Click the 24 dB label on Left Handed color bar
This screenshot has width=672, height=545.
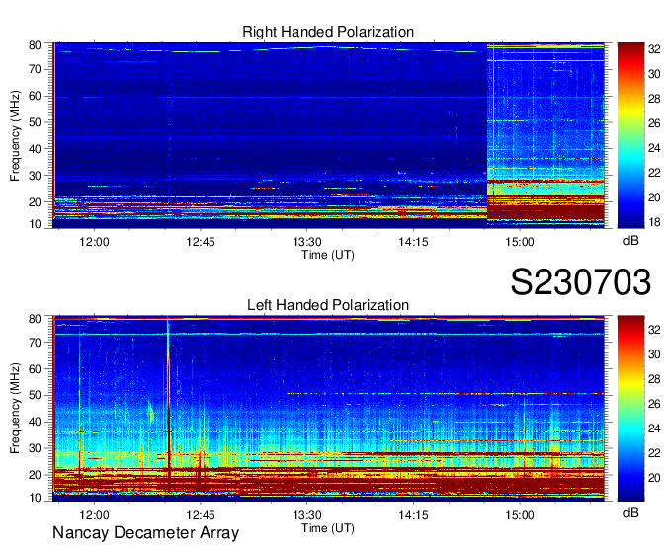[x=654, y=428]
